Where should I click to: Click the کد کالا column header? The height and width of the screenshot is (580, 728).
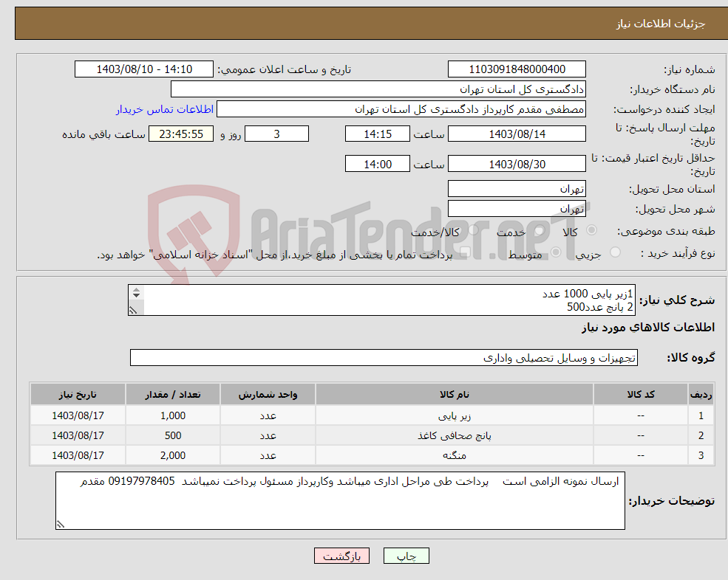click(641, 394)
